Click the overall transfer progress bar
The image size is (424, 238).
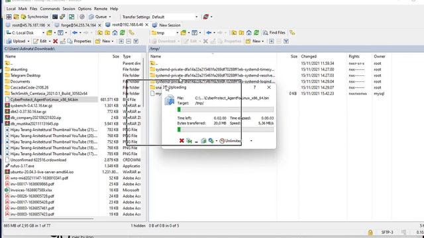[225, 130]
